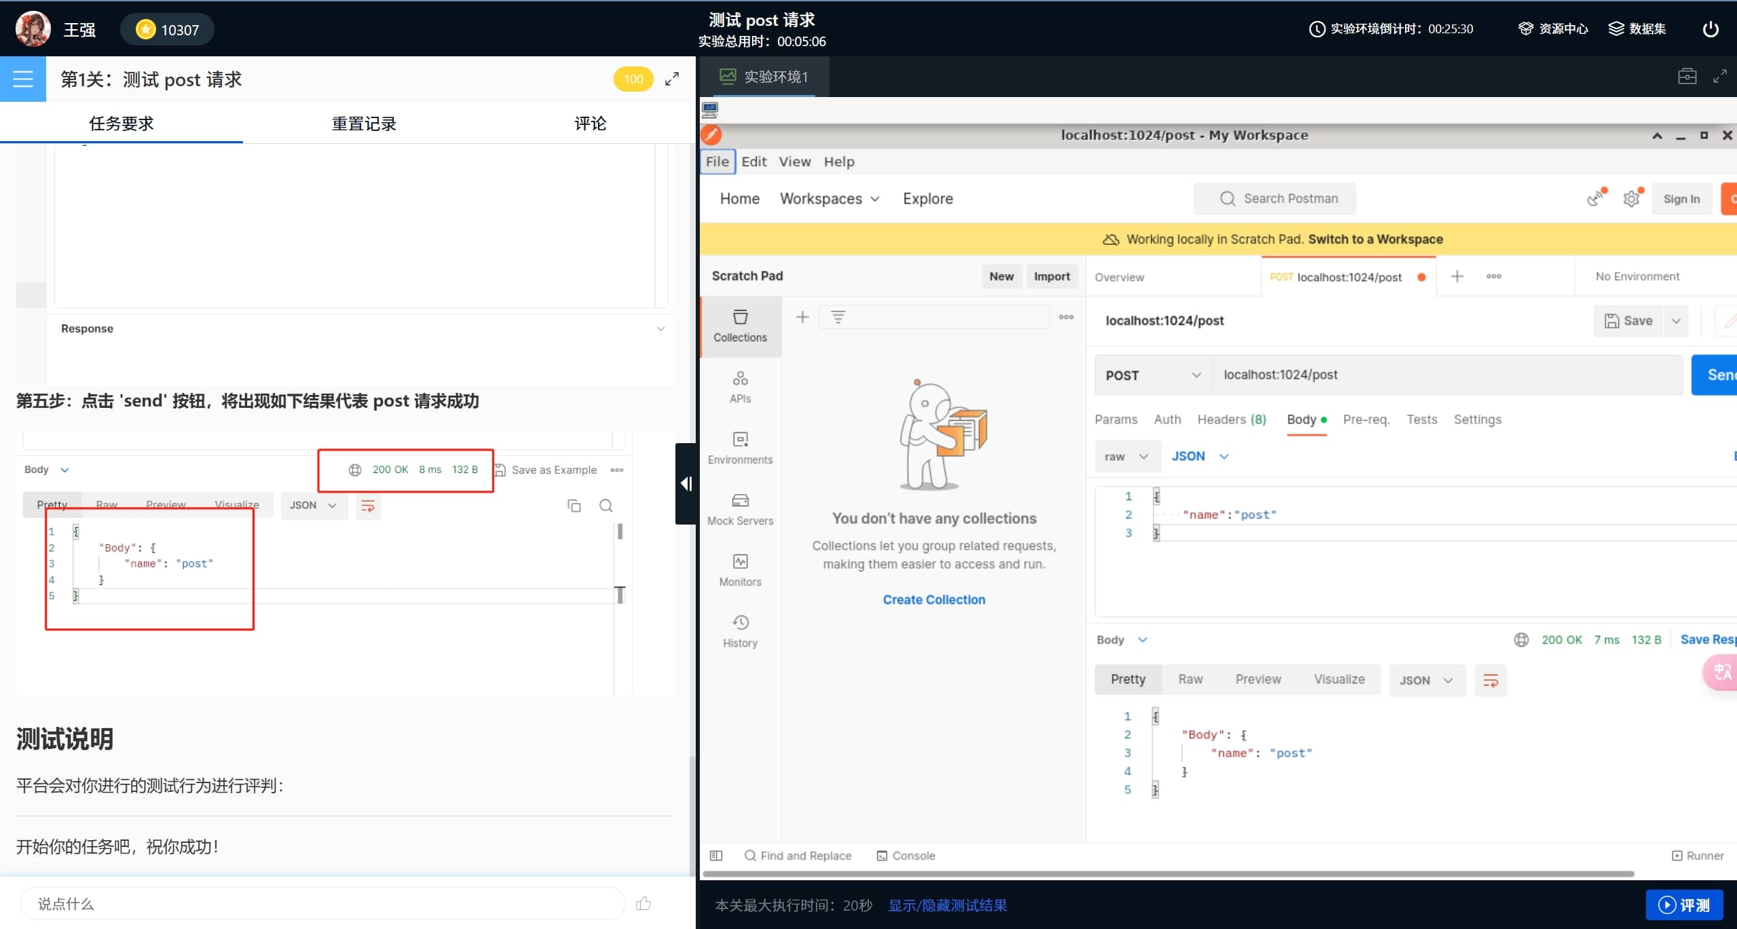Toggle Body tab active indicator
The image size is (1737, 929).
click(1324, 419)
